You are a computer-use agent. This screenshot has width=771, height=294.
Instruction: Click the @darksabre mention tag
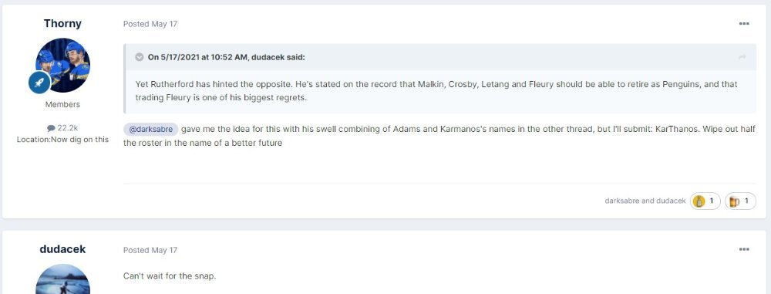pos(150,130)
